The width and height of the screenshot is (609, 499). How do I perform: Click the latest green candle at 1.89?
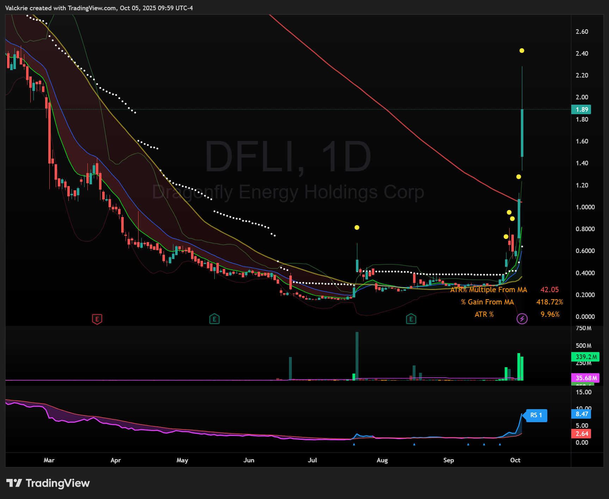click(x=522, y=133)
